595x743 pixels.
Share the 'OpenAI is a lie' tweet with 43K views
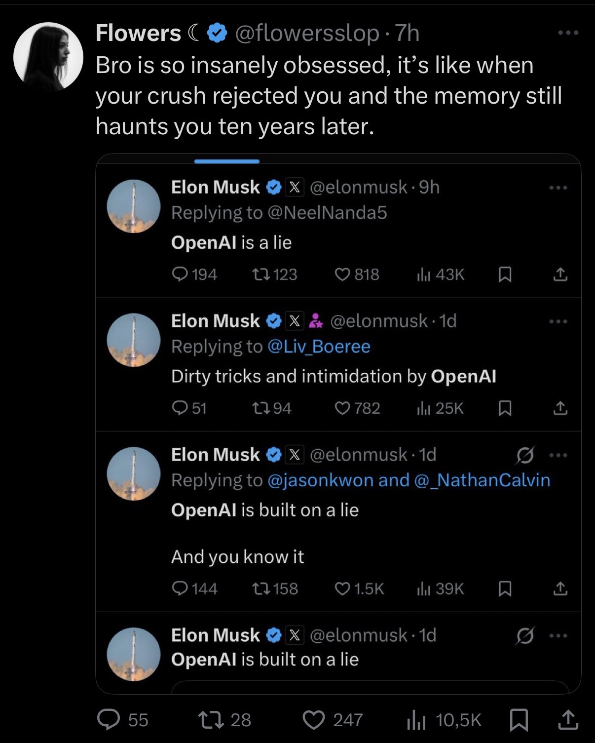point(559,274)
